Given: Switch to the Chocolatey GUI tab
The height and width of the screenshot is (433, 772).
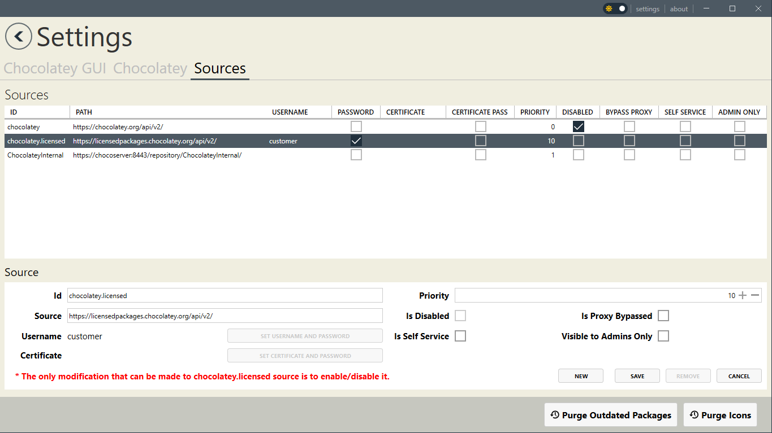Looking at the screenshot, I should [55, 68].
